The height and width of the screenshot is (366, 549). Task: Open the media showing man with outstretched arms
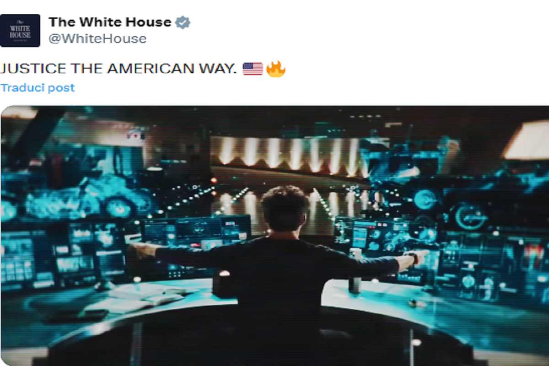[275, 236]
